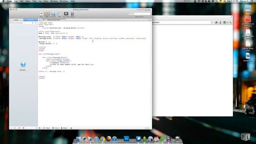Open the green leaf Coda dock icon
Image resolution: width=256 pixels, height=144 pixels.
click(x=162, y=139)
